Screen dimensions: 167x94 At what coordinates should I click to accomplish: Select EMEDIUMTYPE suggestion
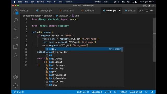pos(84,81)
